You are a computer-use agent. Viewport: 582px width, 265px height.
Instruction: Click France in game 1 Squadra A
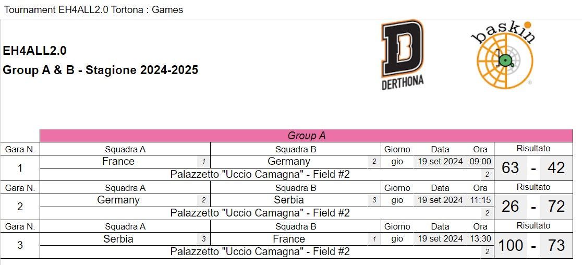pyautogui.click(x=118, y=161)
